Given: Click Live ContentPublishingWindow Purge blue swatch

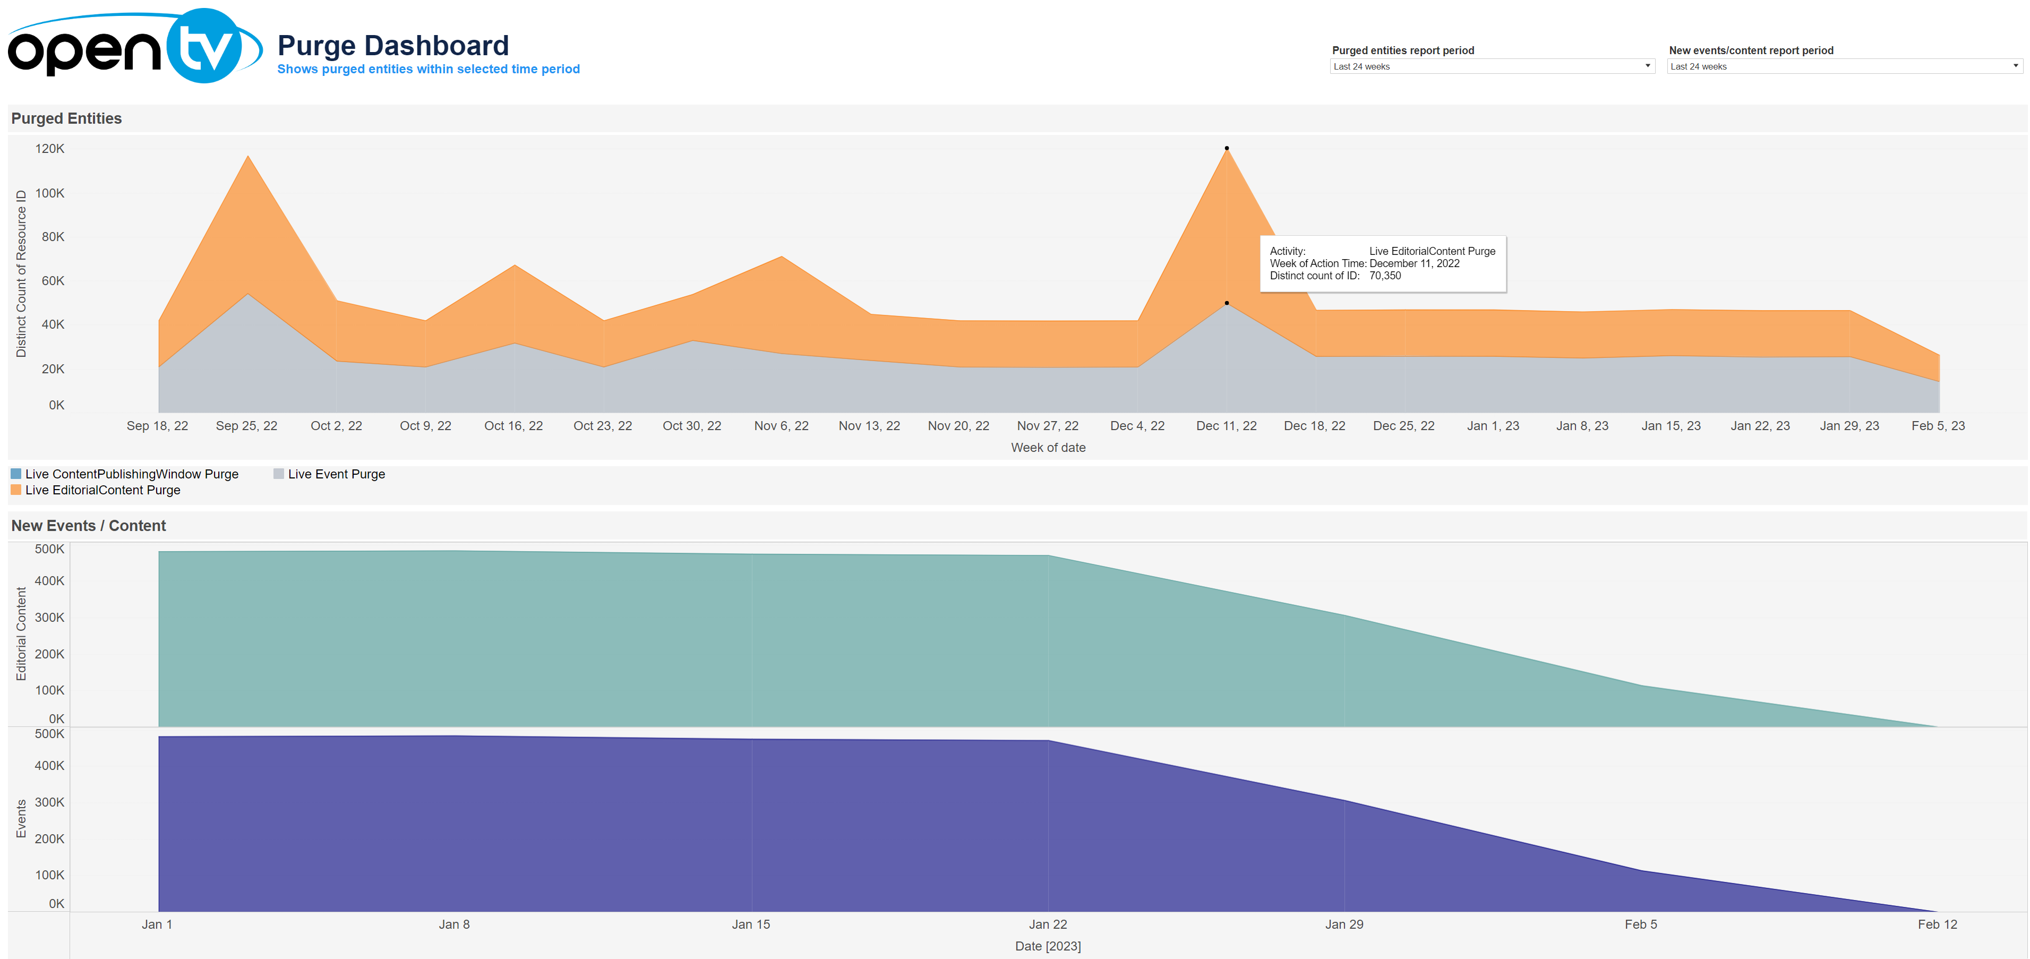Looking at the screenshot, I should tap(16, 474).
